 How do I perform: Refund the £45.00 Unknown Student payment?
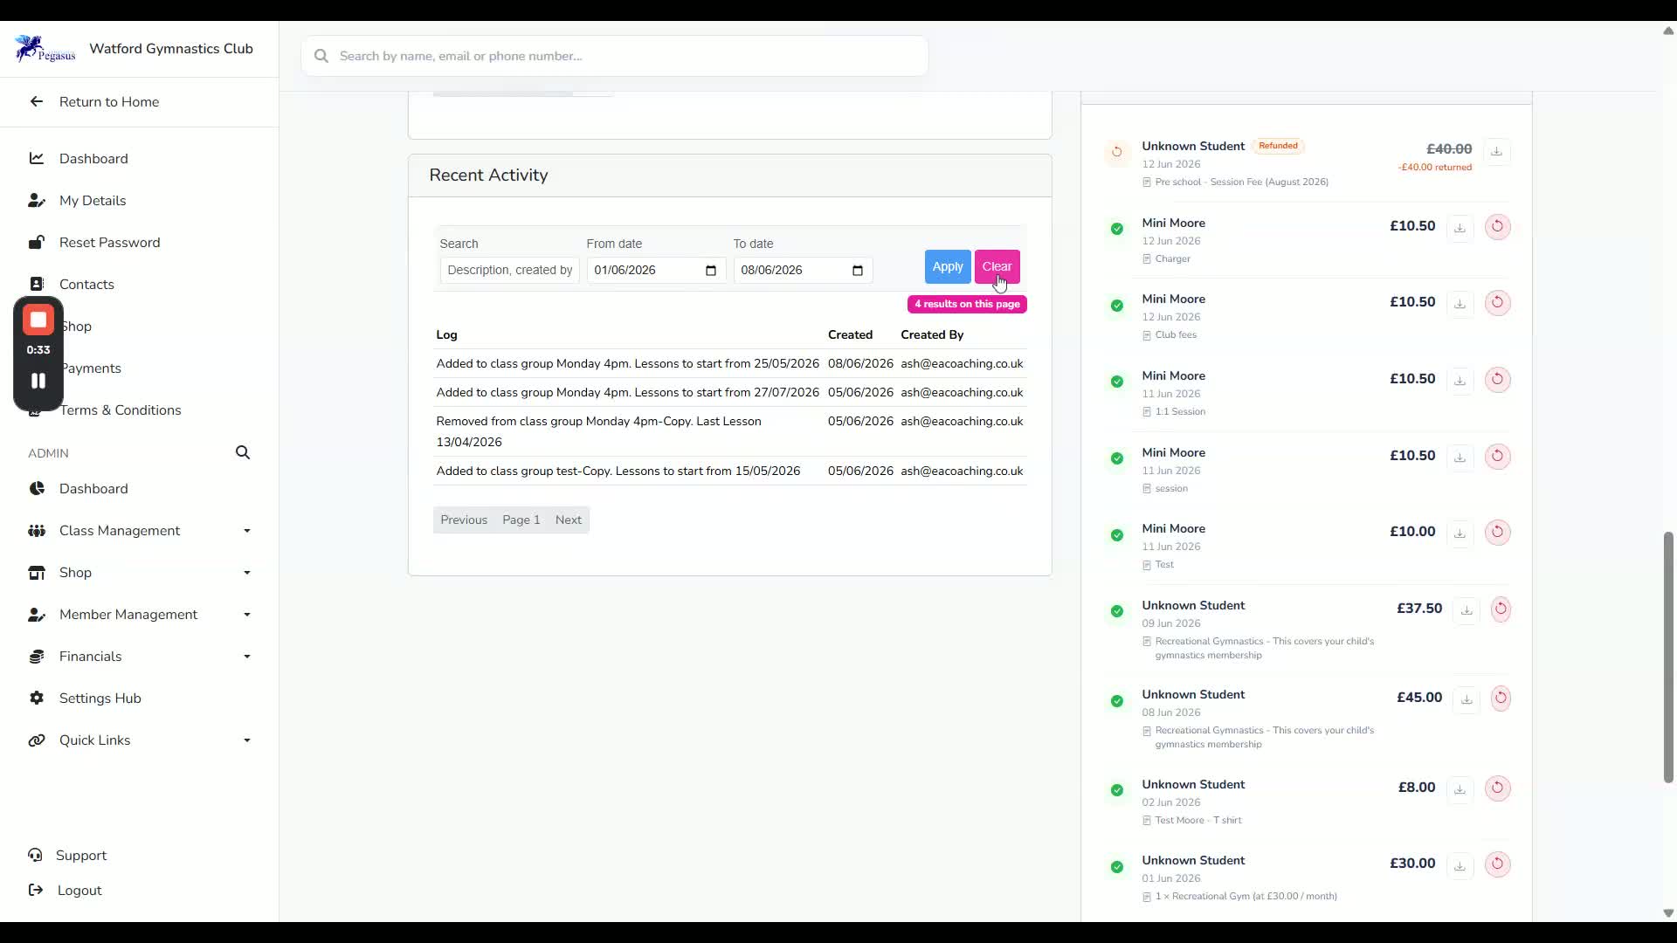point(1501,698)
